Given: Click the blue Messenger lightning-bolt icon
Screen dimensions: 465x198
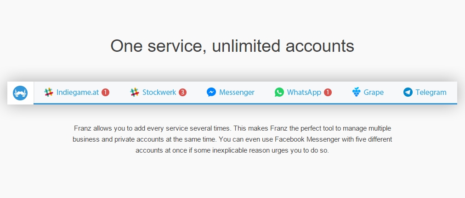Looking at the screenshot, I should (211, 92).
